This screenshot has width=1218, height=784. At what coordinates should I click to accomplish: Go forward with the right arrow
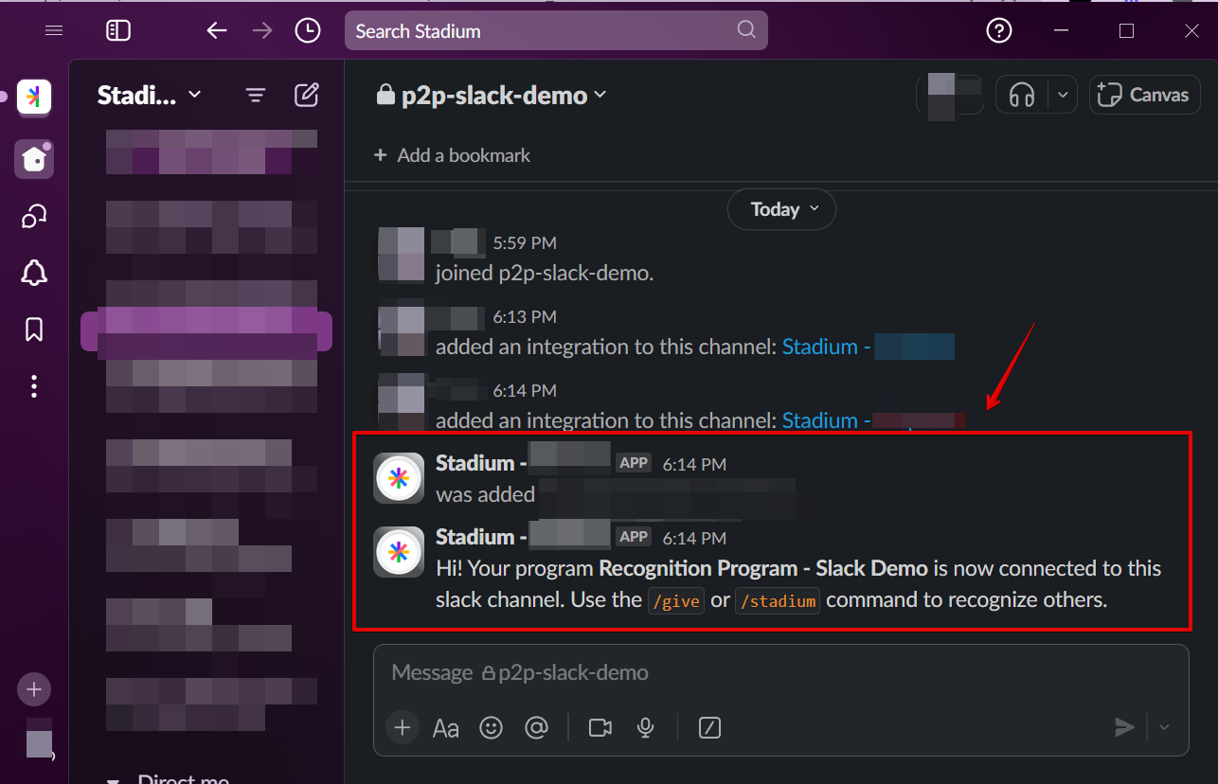pos(262,30)
